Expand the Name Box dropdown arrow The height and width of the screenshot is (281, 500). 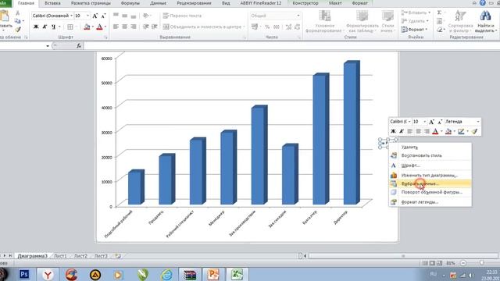click(x=48, y=46)
